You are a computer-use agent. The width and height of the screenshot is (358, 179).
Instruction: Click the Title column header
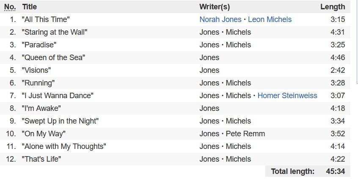point(30,7)
